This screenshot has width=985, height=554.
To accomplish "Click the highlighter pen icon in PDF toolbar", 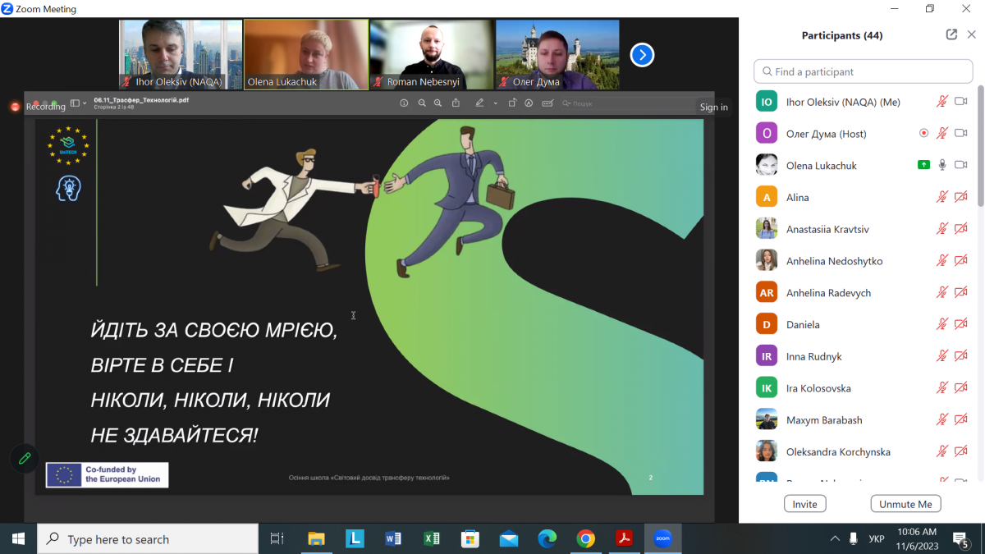I will tap(480, 103).
